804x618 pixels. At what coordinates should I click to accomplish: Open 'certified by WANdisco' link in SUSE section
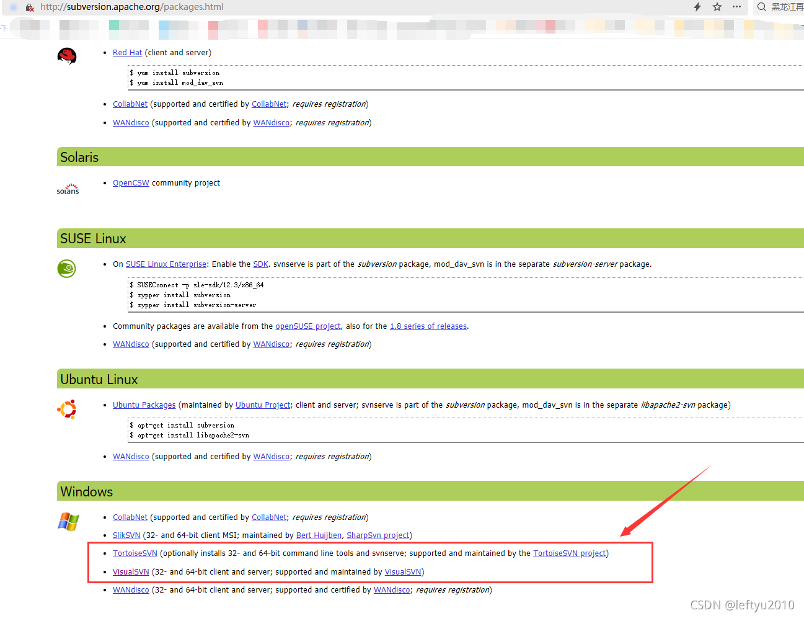coord(272,344)
